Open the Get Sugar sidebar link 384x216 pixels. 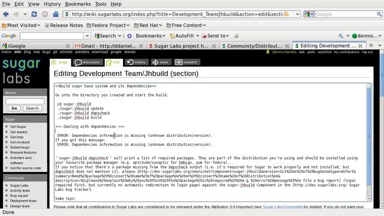tap(18, 127)
